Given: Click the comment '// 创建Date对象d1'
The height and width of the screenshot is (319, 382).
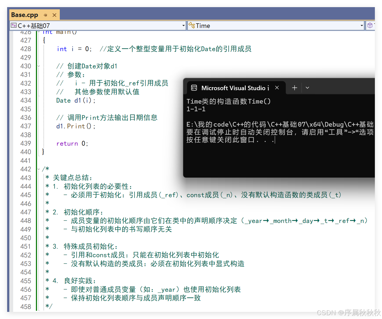Looking at the screenshot, I should [x=87, y=66].
